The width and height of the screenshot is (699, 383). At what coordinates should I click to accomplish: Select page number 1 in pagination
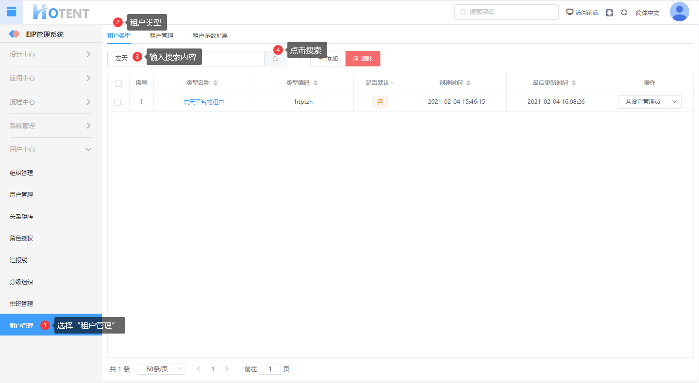pos(213,369)
